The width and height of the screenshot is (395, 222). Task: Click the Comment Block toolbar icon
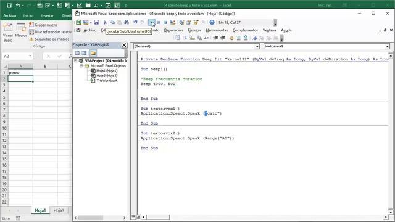point(238,38)
